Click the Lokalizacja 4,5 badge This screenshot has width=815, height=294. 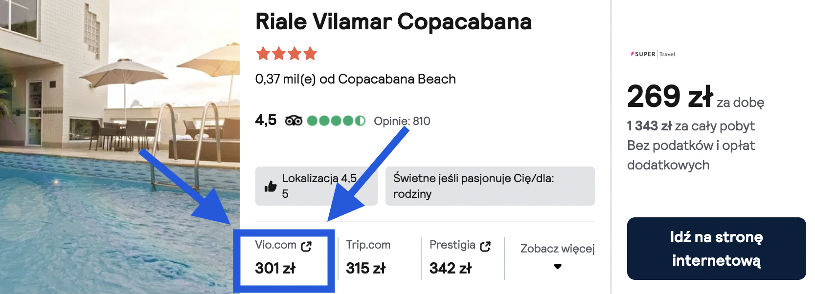(x=316, y=186)
